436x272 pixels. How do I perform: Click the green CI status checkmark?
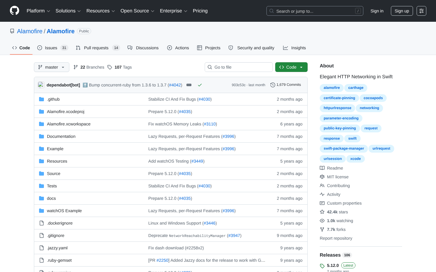(200, 85)
